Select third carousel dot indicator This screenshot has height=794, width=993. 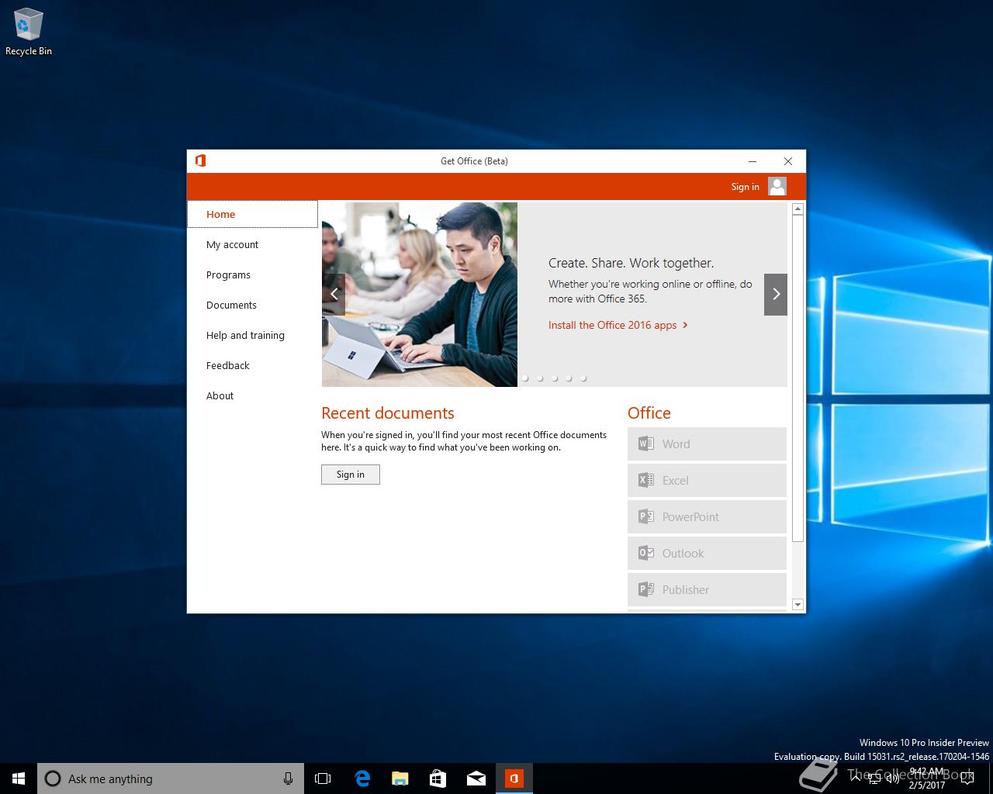555,378
